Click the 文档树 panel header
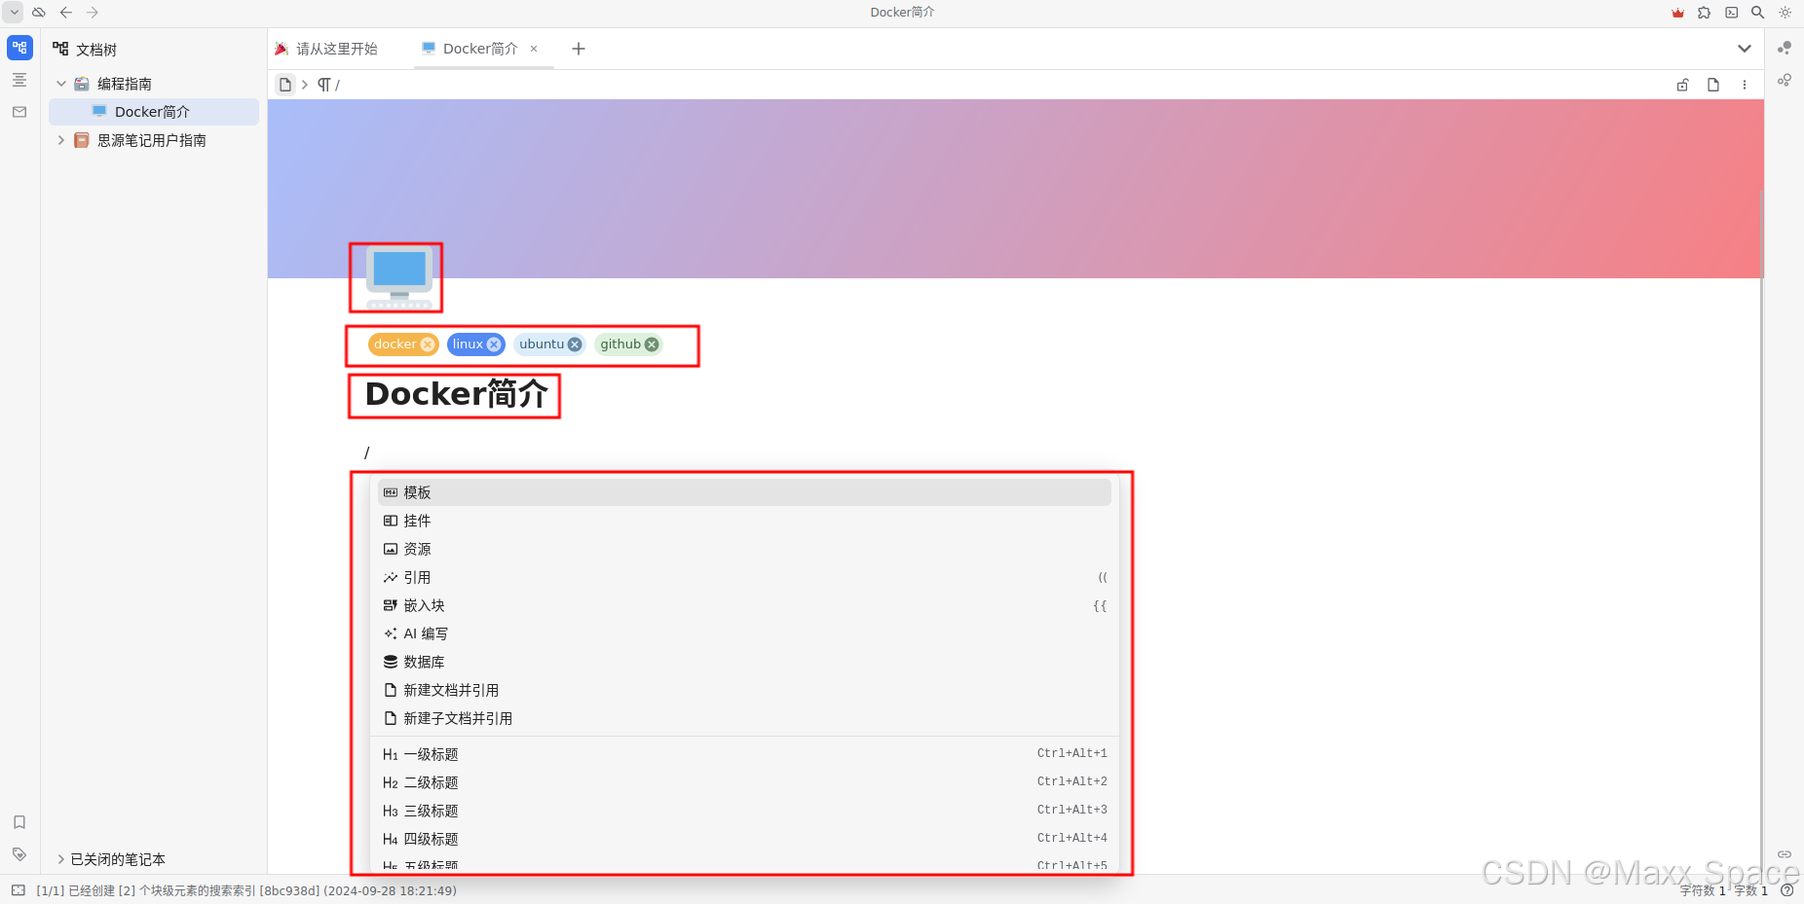Image resolution: width=1804 pixels, height=904 pixels. tap(95, 50)
